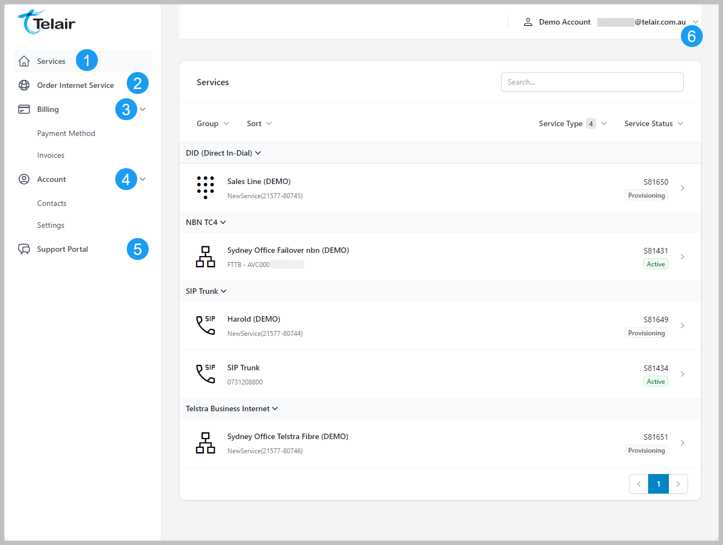Open the Sort dropdown
The height and width of the screenshot is (545, 723).
point(259,123)
